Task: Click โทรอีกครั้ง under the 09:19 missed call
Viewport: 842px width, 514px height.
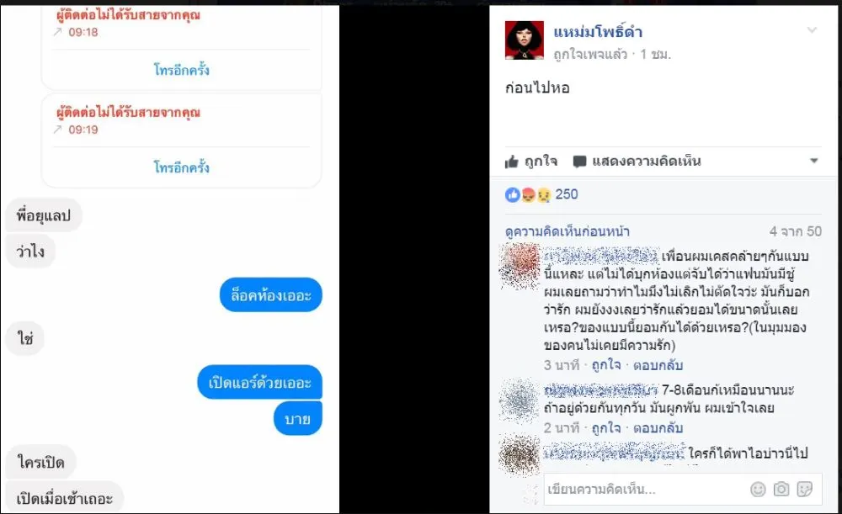Action: click(x=182, y=167)
